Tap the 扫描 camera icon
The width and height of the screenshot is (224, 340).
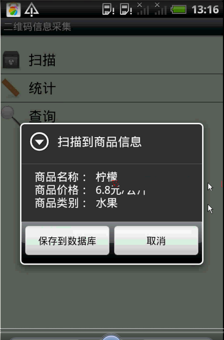[x=11, y=60]
